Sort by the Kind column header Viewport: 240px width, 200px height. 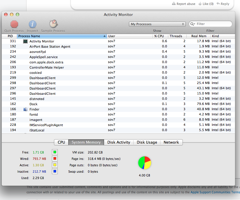click(223, 36)
